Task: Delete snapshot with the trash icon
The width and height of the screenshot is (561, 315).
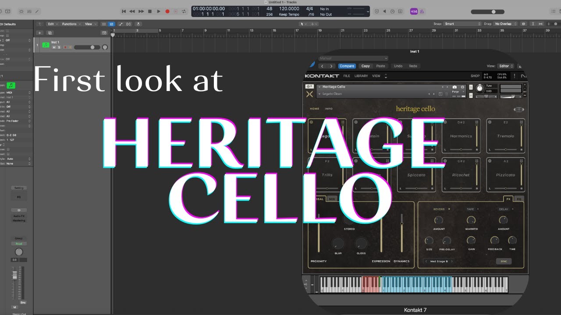Action: coord(447,94)
